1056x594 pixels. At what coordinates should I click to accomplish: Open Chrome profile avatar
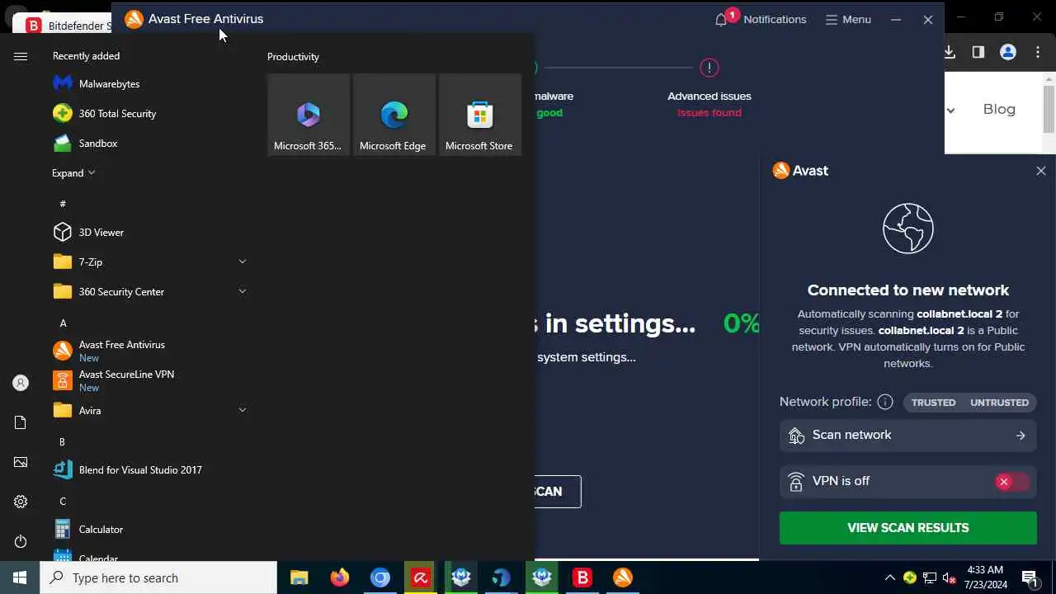click(x=1008, y=52)
